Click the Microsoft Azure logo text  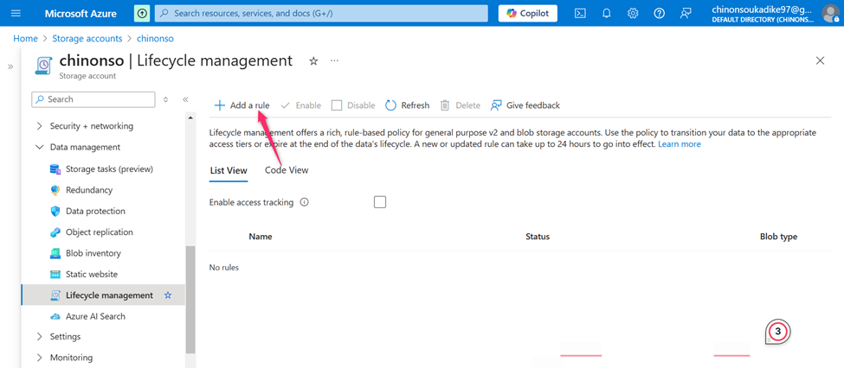[81, 14]
